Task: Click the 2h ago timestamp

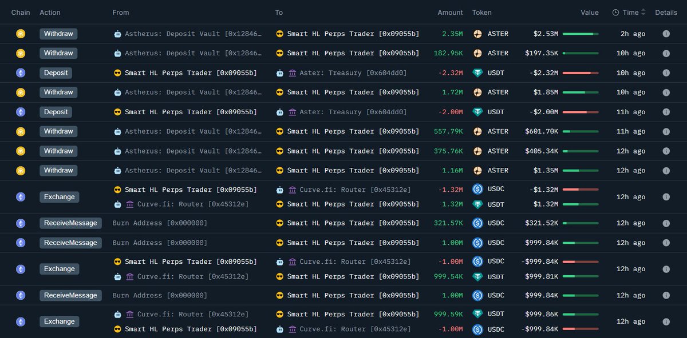Action: [633, 34]
